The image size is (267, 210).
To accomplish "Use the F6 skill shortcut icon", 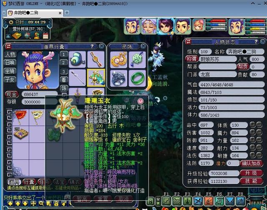I will pyautogui.click(x=219, y=202).
